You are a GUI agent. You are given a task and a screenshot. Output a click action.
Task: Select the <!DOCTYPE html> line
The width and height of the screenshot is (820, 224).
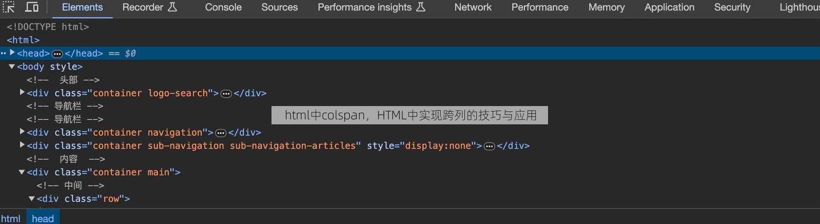pos(48,27)
